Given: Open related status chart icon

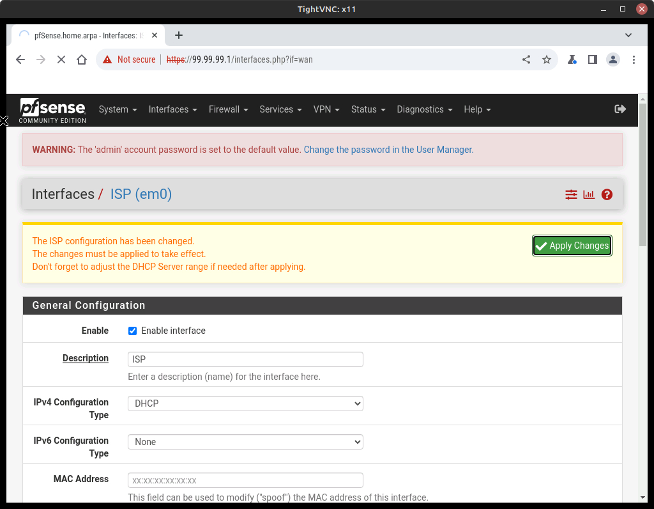Looking at the screenshot, I should click(589, 194).
